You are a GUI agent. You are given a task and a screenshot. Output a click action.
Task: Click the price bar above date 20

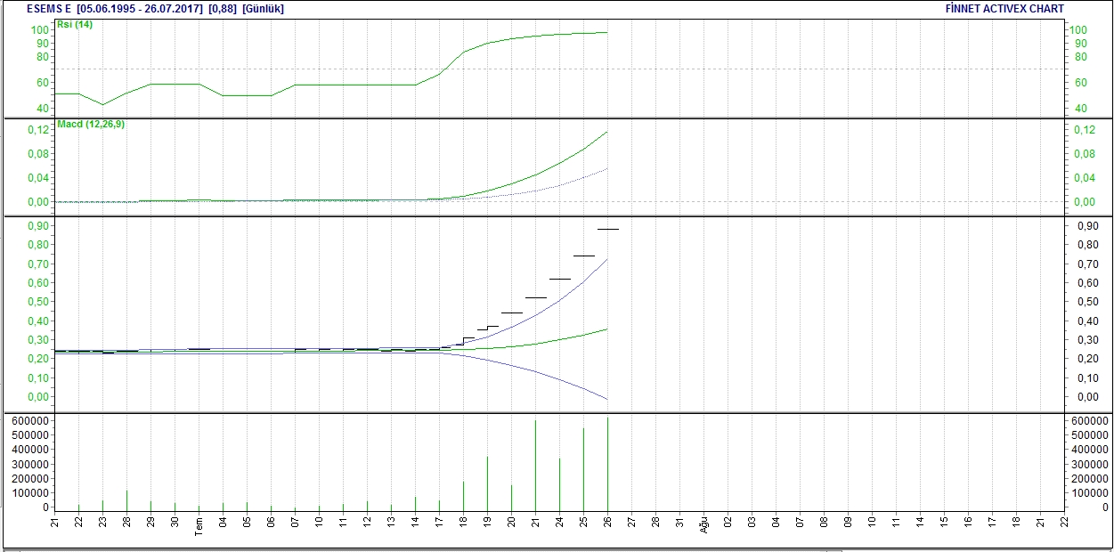point(511,313)
